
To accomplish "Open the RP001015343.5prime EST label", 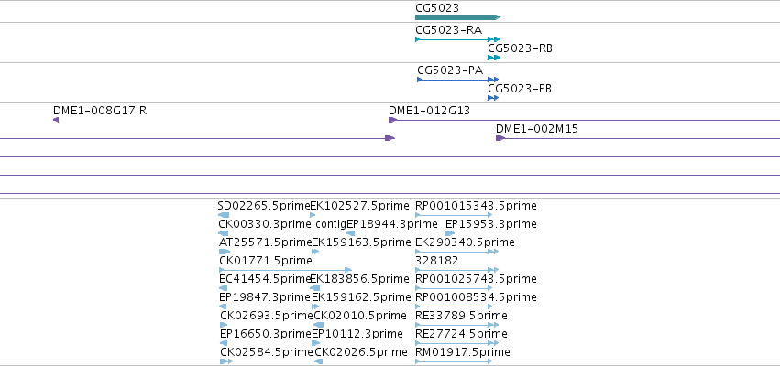I will [x=476, y=205].
